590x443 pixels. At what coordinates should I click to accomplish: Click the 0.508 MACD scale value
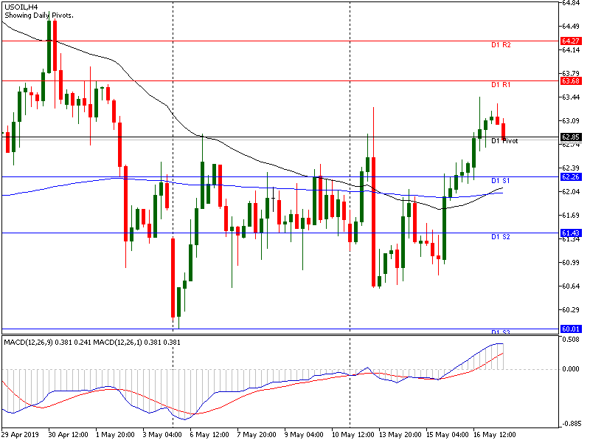pos(571,340)
